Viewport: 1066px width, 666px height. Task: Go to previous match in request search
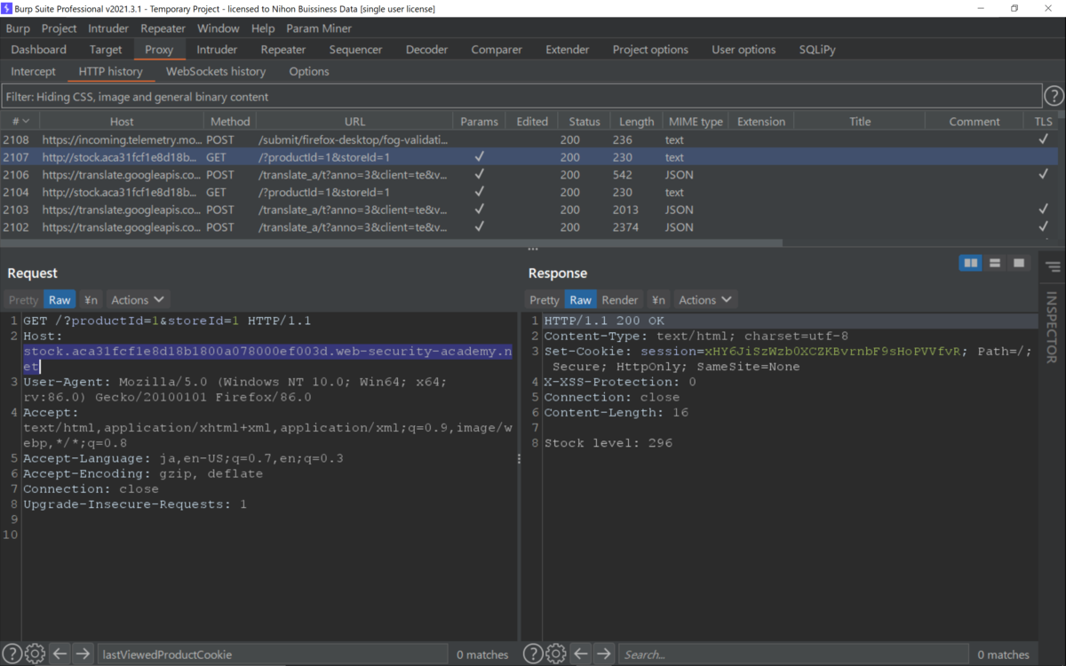[x=59, y=654]
